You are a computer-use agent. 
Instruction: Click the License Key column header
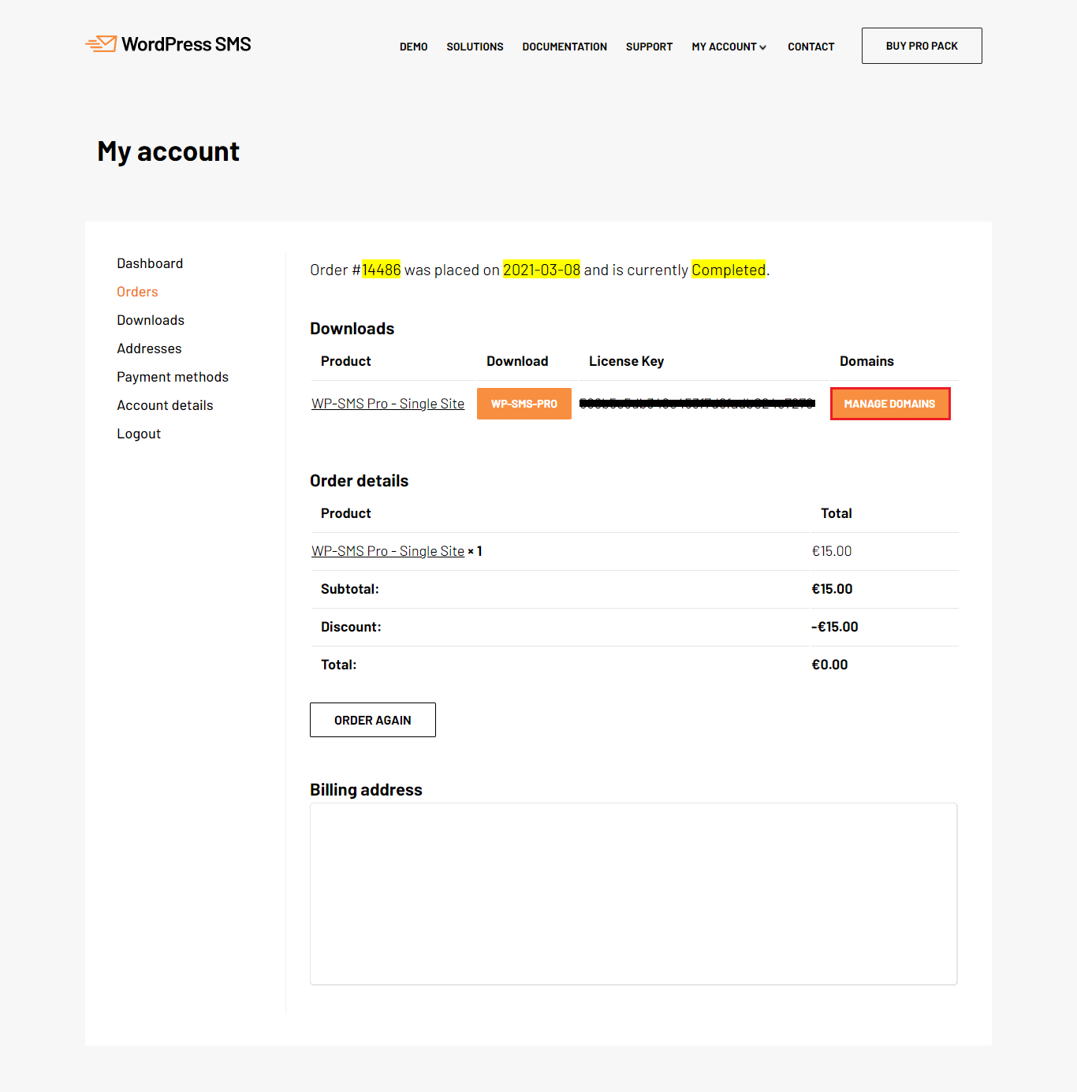[x=627, y=361]
